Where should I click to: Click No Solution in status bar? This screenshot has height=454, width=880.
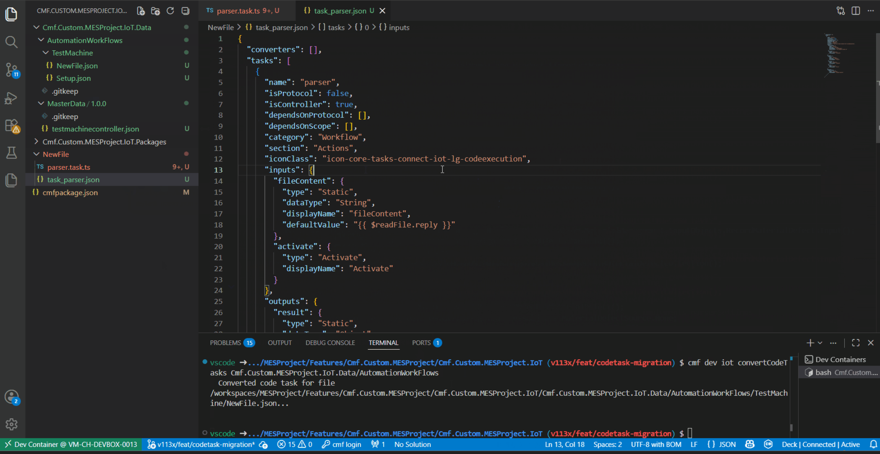point(413,444)
